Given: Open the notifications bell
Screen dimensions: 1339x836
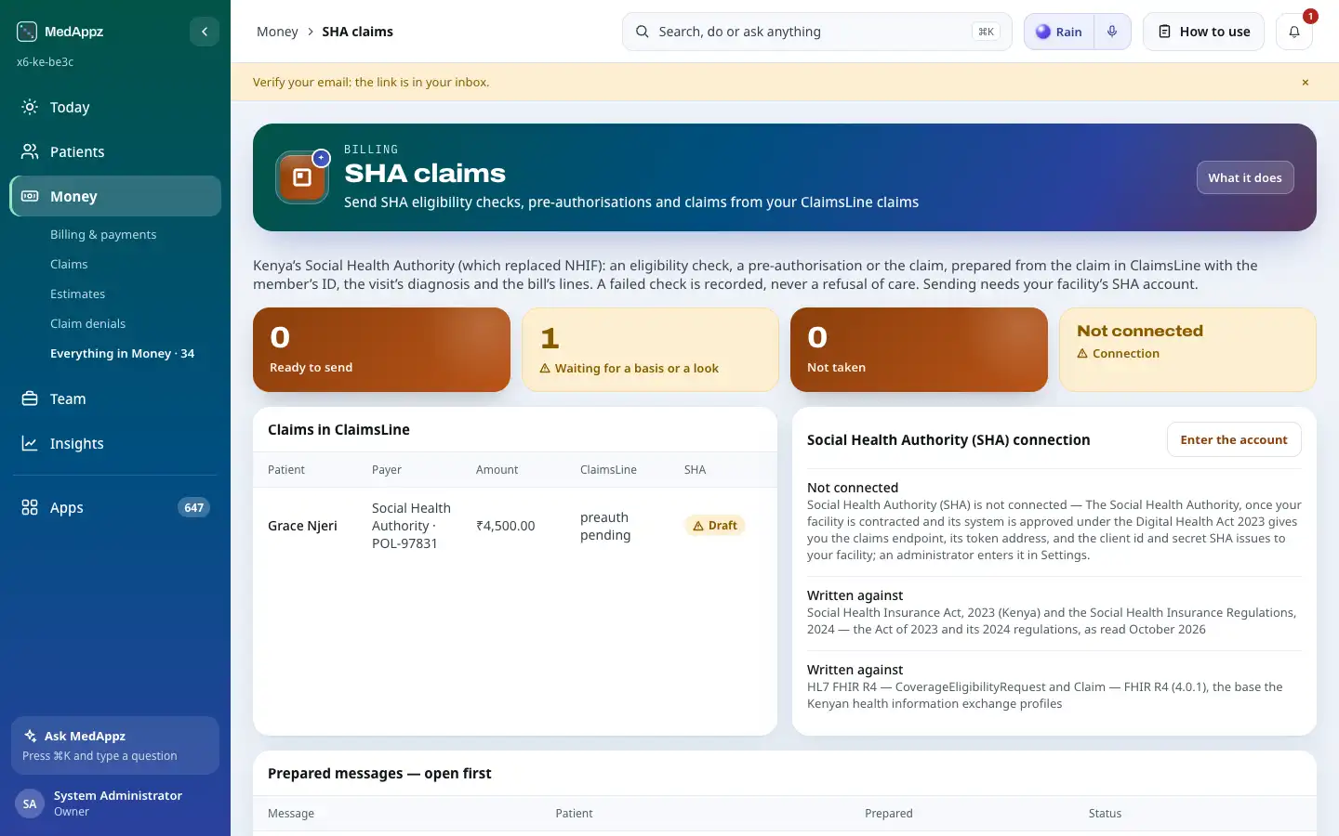Looking at the screenshot, I should (x=1294, y=32).
